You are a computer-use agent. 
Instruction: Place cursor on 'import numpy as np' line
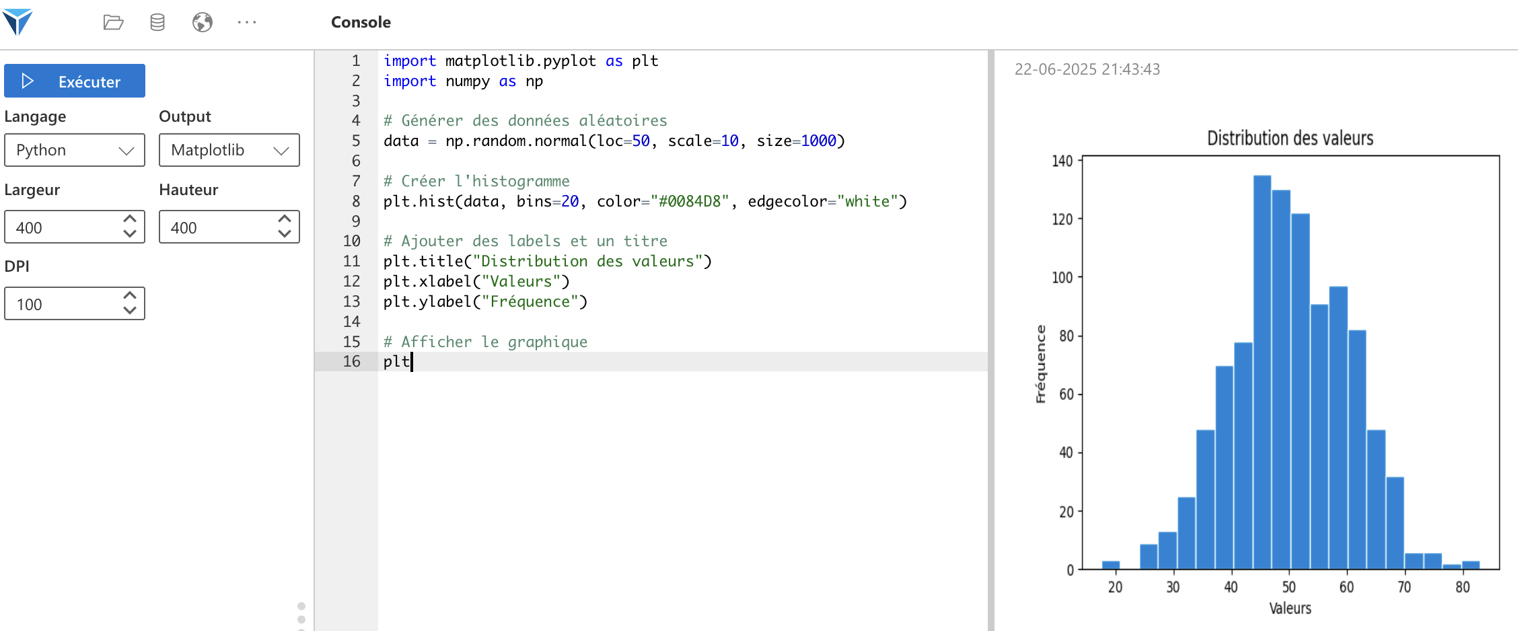[x=463, y=81]
